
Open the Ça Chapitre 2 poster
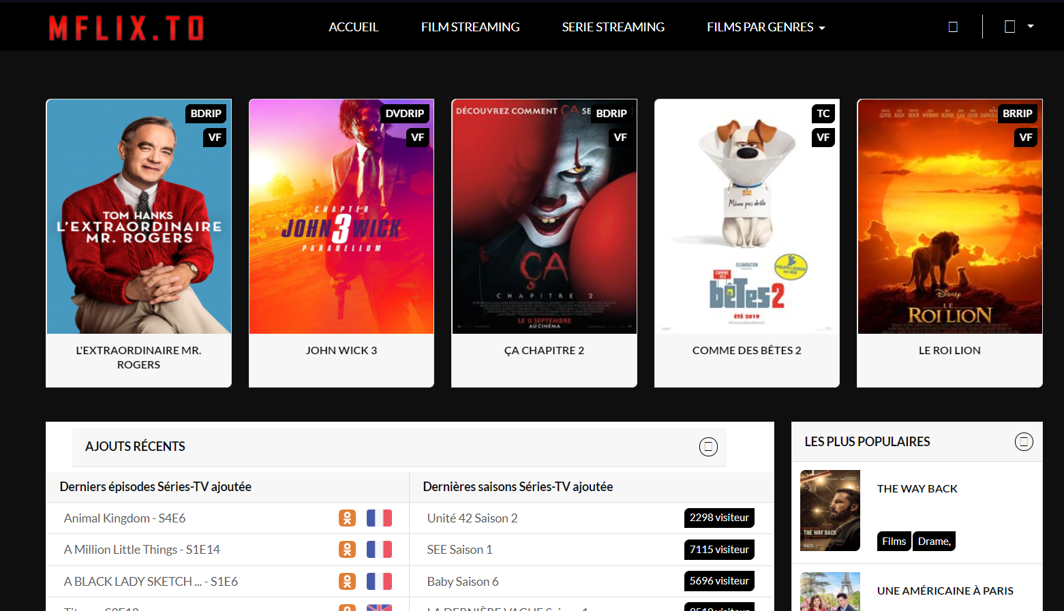coord(544,217)
